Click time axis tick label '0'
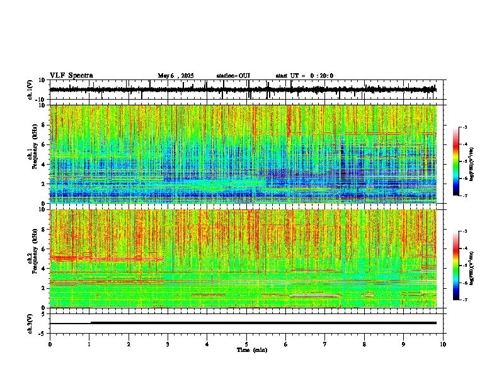 pyautogui.click(x=50, y=344)
